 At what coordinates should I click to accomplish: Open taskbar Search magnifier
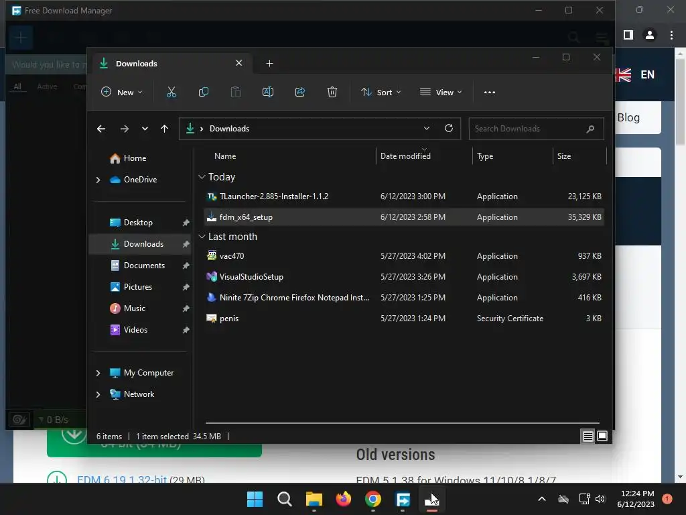284,499
